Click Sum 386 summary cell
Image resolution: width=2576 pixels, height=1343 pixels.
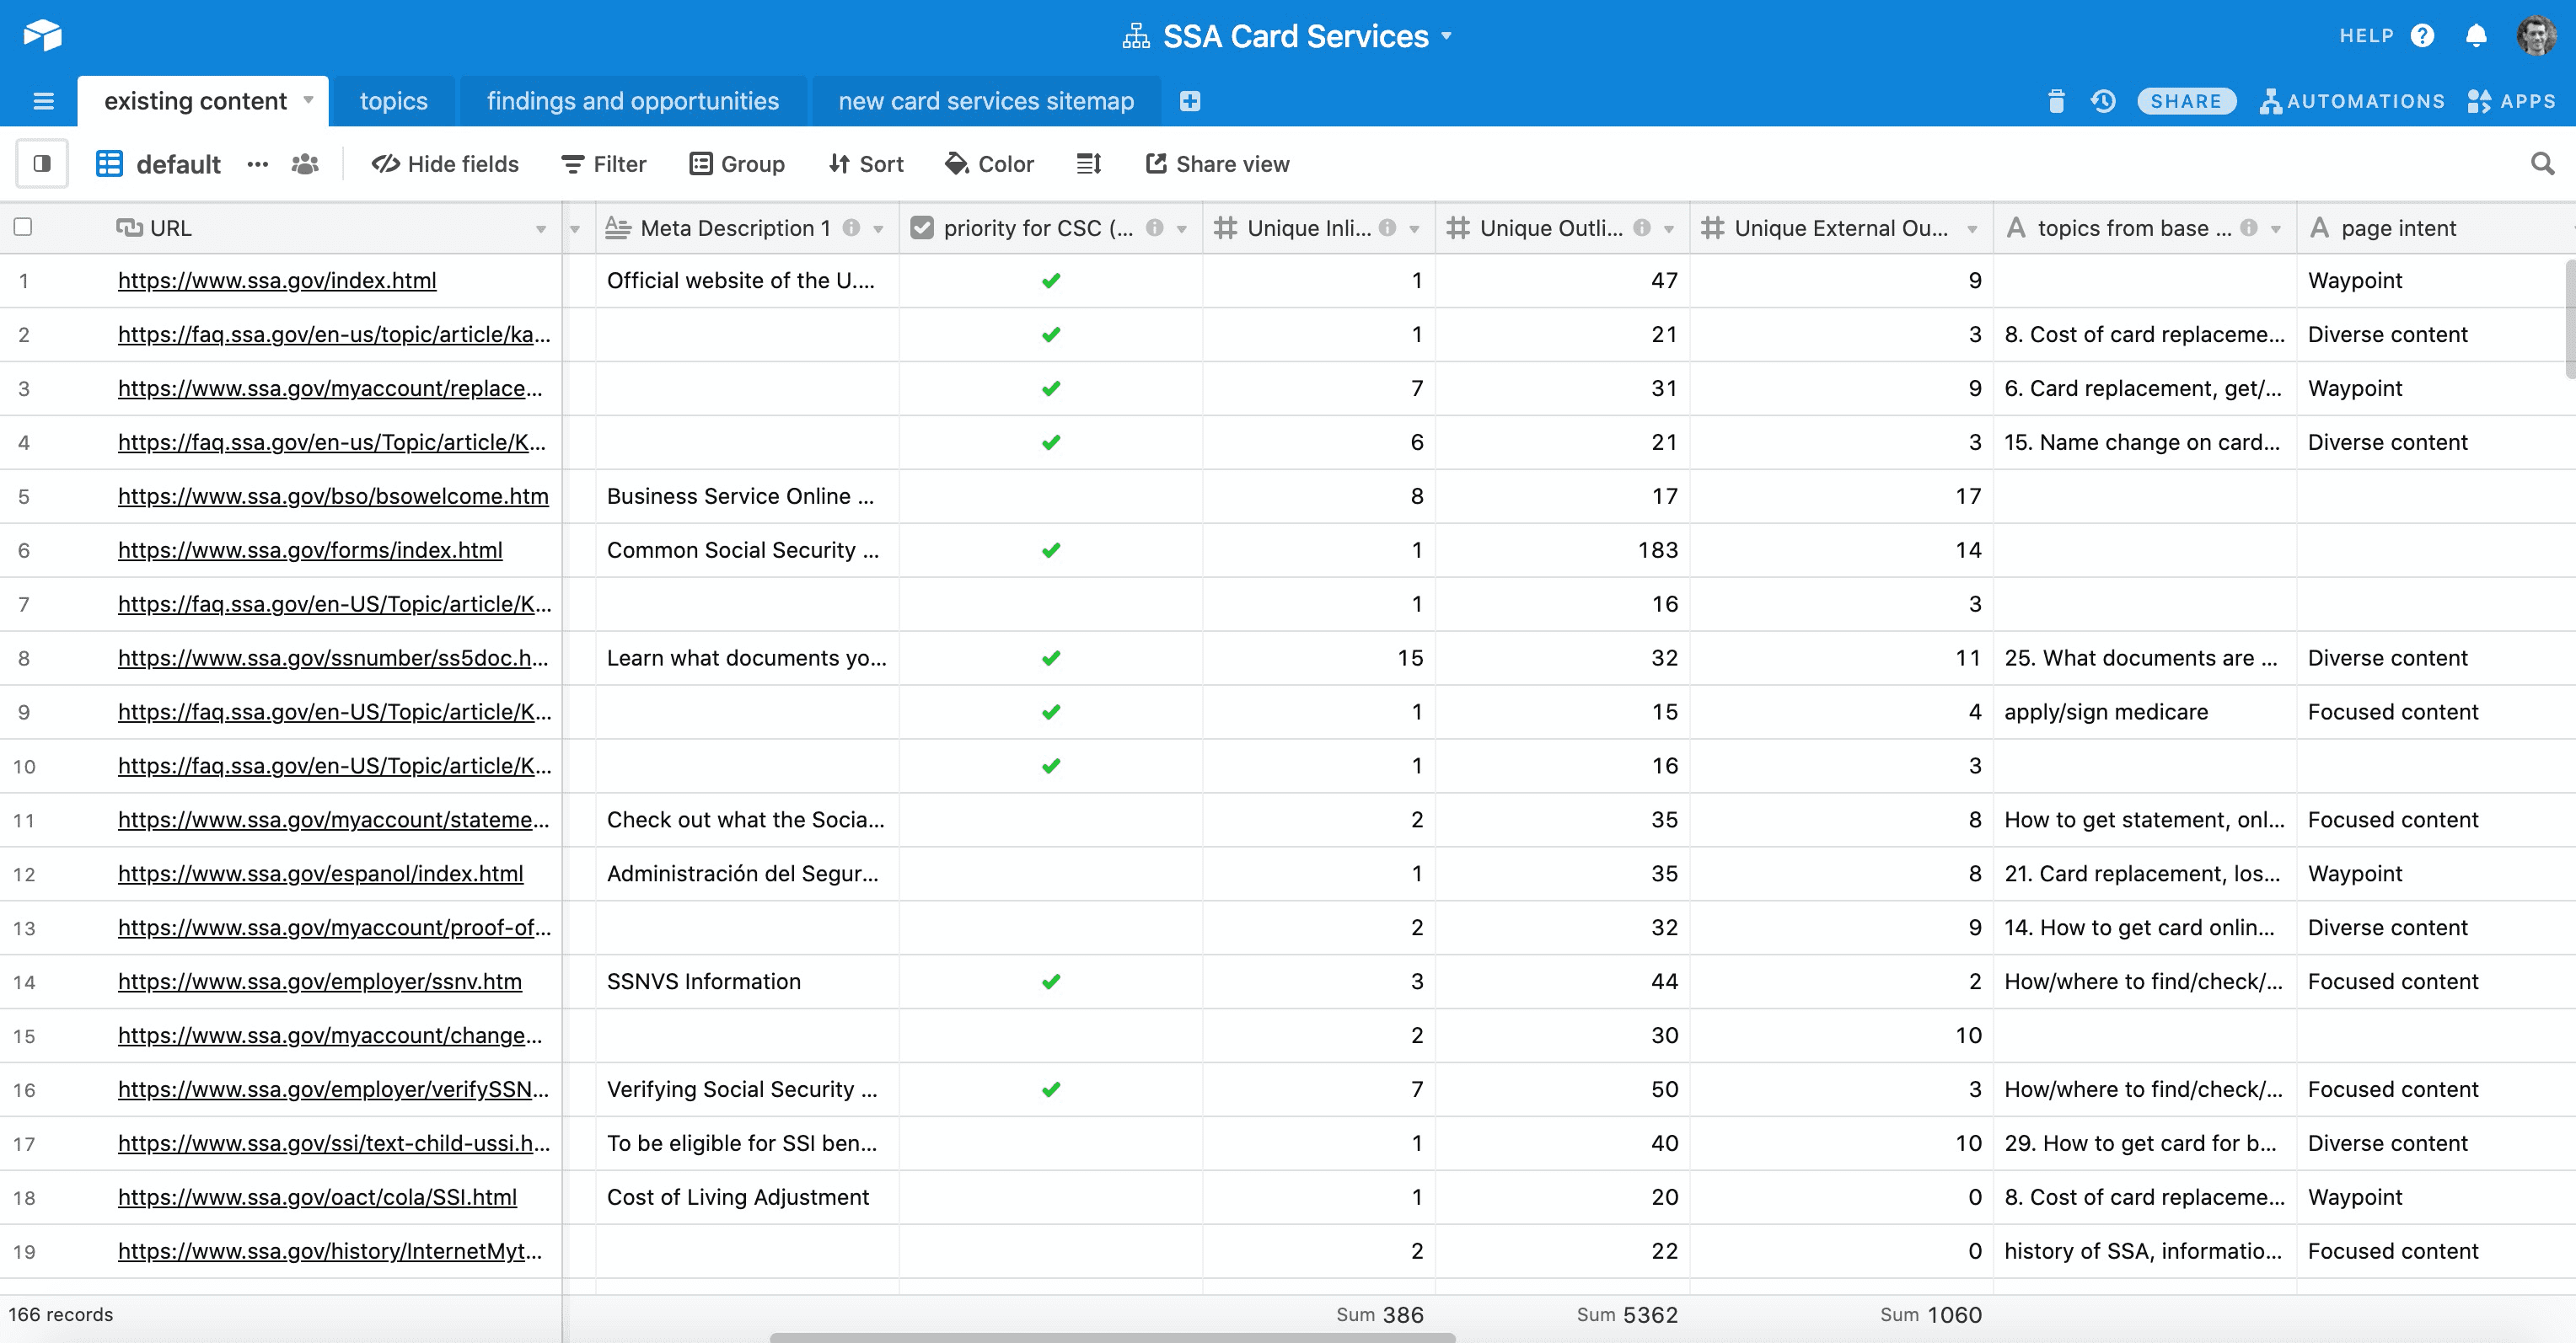1380,1315
